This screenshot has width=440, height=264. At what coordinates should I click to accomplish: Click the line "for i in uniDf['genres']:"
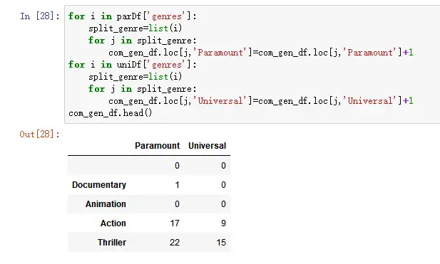[x=133, y=65]
